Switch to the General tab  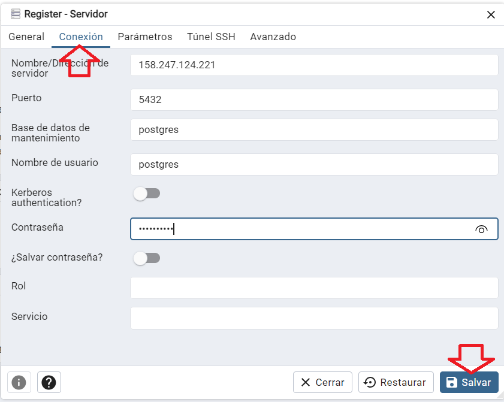[x=26, y=37]
